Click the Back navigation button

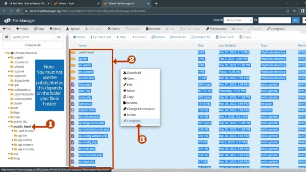[121, 37]
